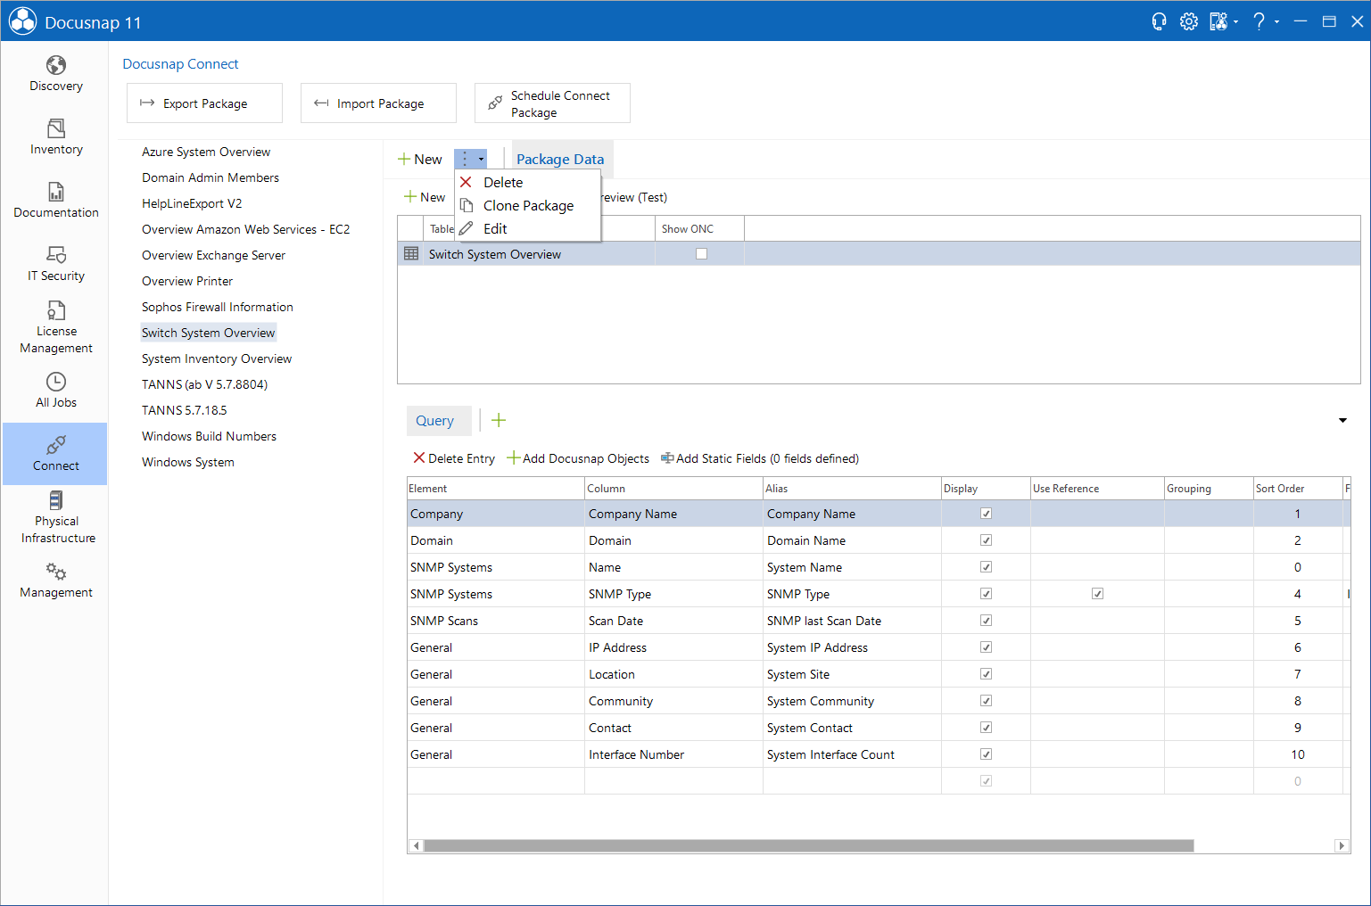Screen dimensions: 1371x906
Task: Click the Docusnap logo icon
Action: coord(22,21)
